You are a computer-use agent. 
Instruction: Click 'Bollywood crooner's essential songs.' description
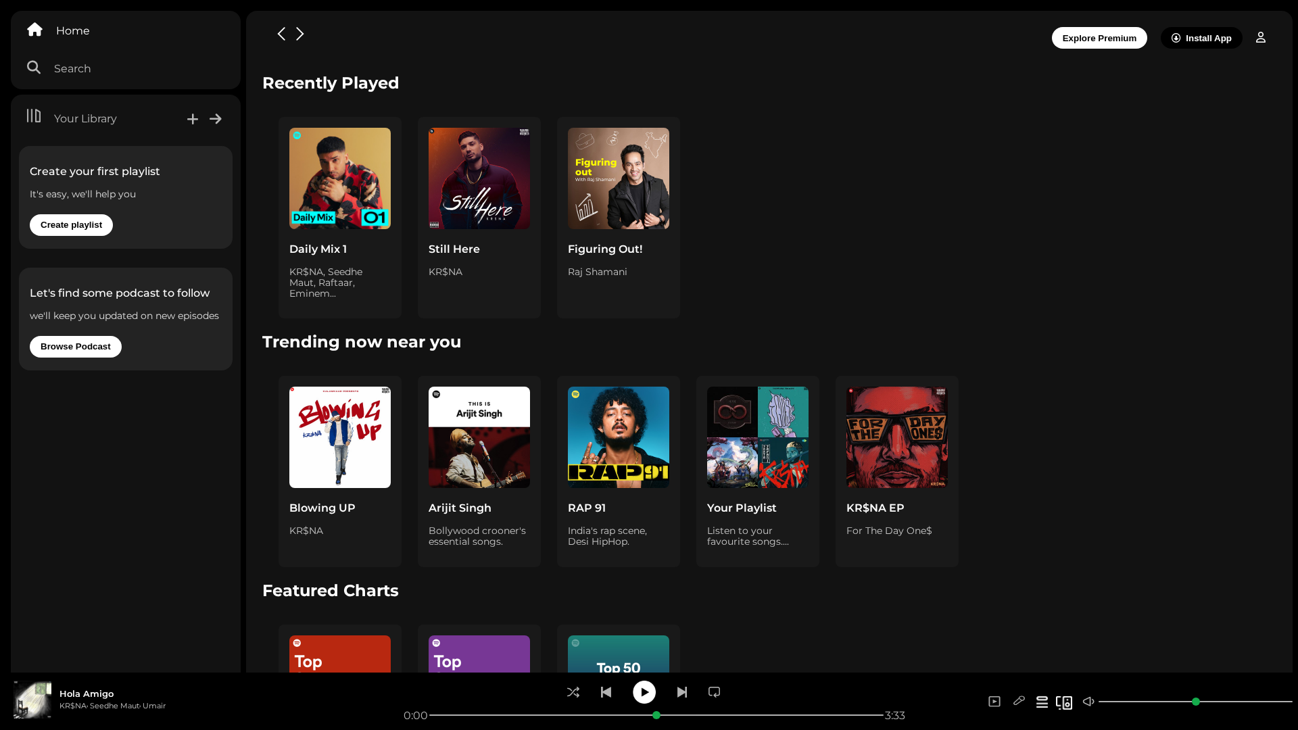pos(477,536)
